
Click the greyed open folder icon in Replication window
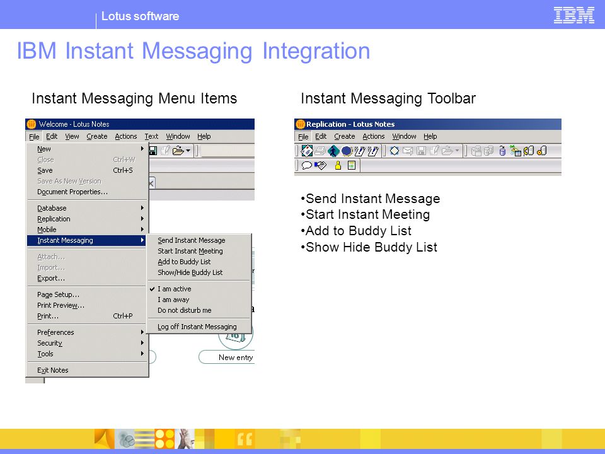point(447,151)
